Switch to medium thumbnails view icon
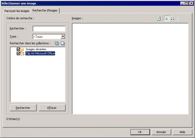195x138 pixels. (173, 18)
